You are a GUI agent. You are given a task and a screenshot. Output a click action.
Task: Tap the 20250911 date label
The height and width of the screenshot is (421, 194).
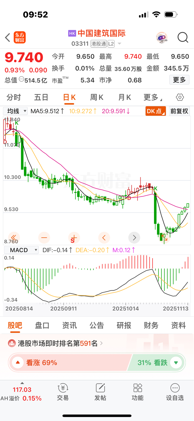64,308
